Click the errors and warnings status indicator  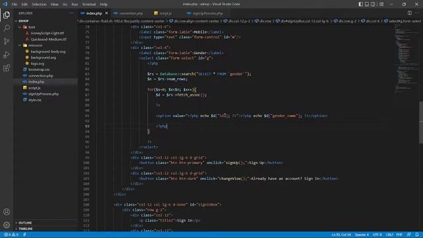(11, 235)
